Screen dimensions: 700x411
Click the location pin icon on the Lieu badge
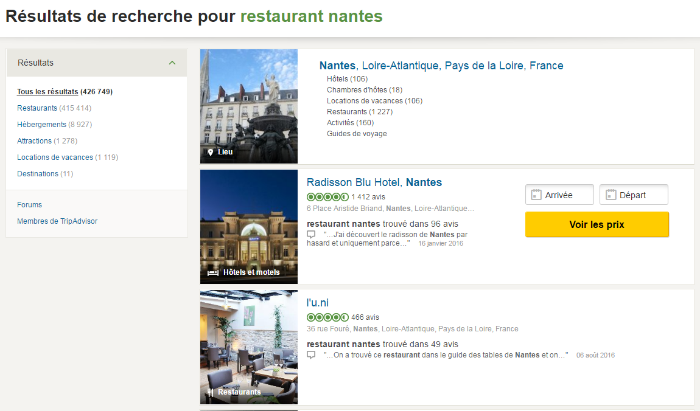[211, 151]
